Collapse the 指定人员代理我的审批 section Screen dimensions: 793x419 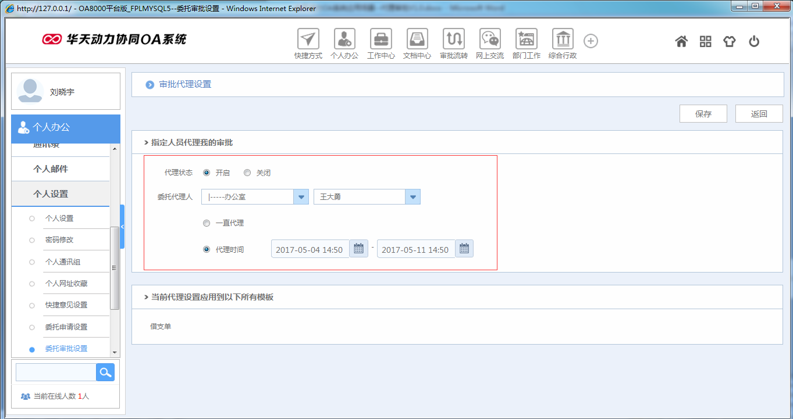145,142
